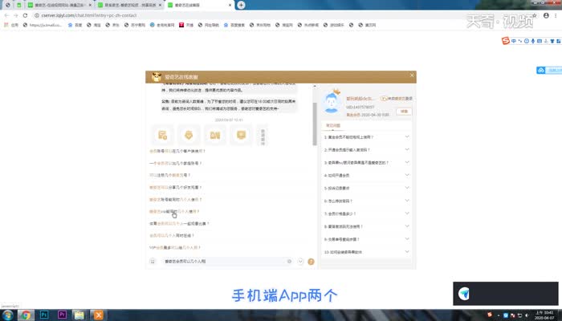Click the document-search quick service icon in chat
The width and height of the screenshot is (562, 321).
click(x=162, y=135)
